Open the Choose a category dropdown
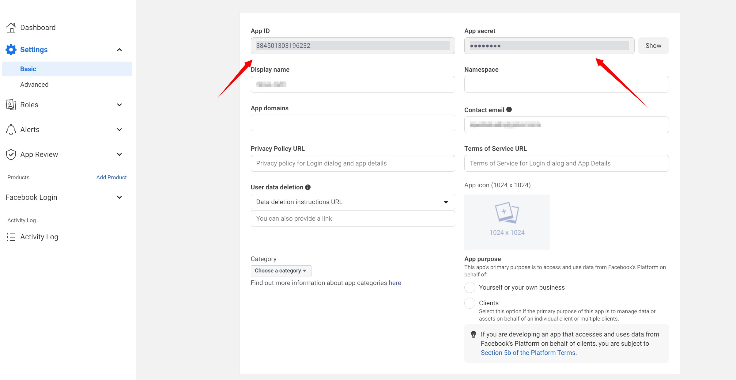 pyautogui.click(x=280, y=271)
